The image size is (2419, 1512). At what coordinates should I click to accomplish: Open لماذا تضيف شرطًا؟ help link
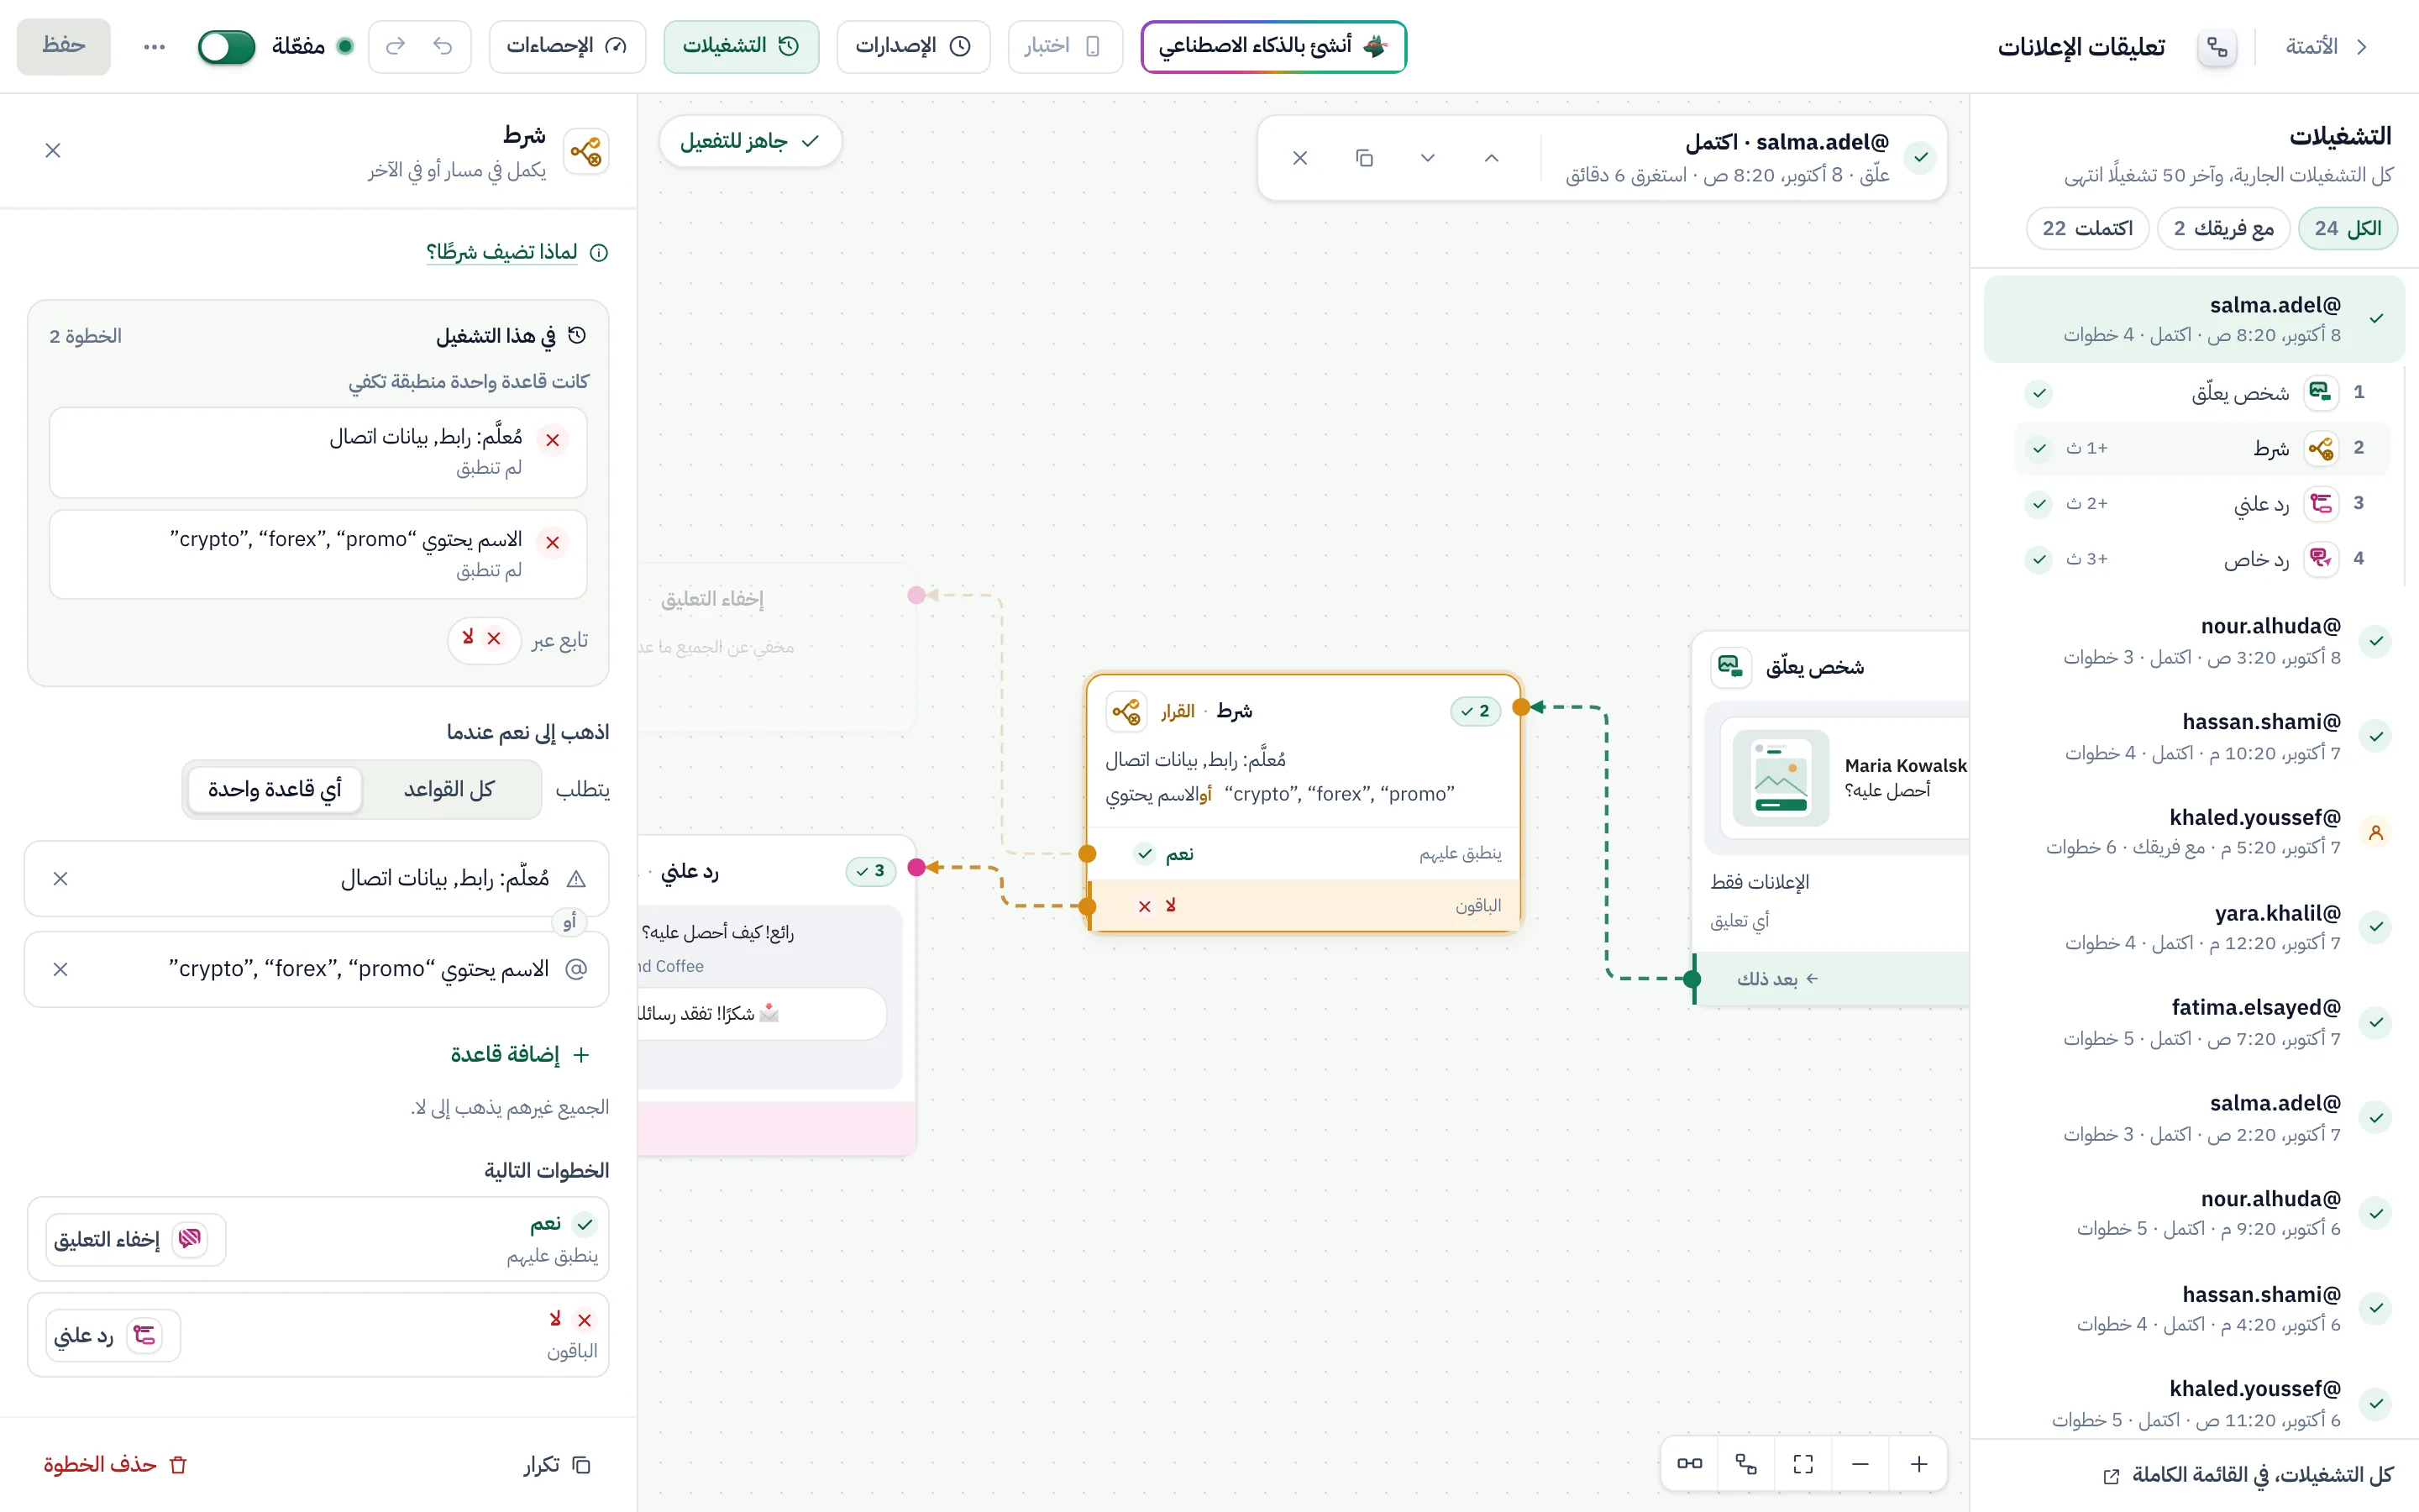501,252
